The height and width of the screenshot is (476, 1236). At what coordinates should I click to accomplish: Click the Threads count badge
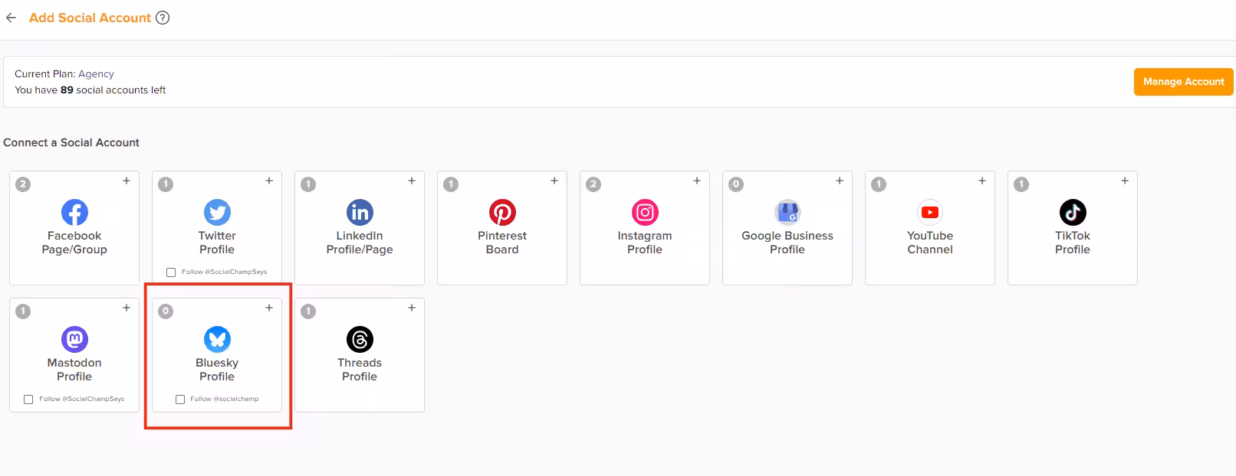[308, 311]
